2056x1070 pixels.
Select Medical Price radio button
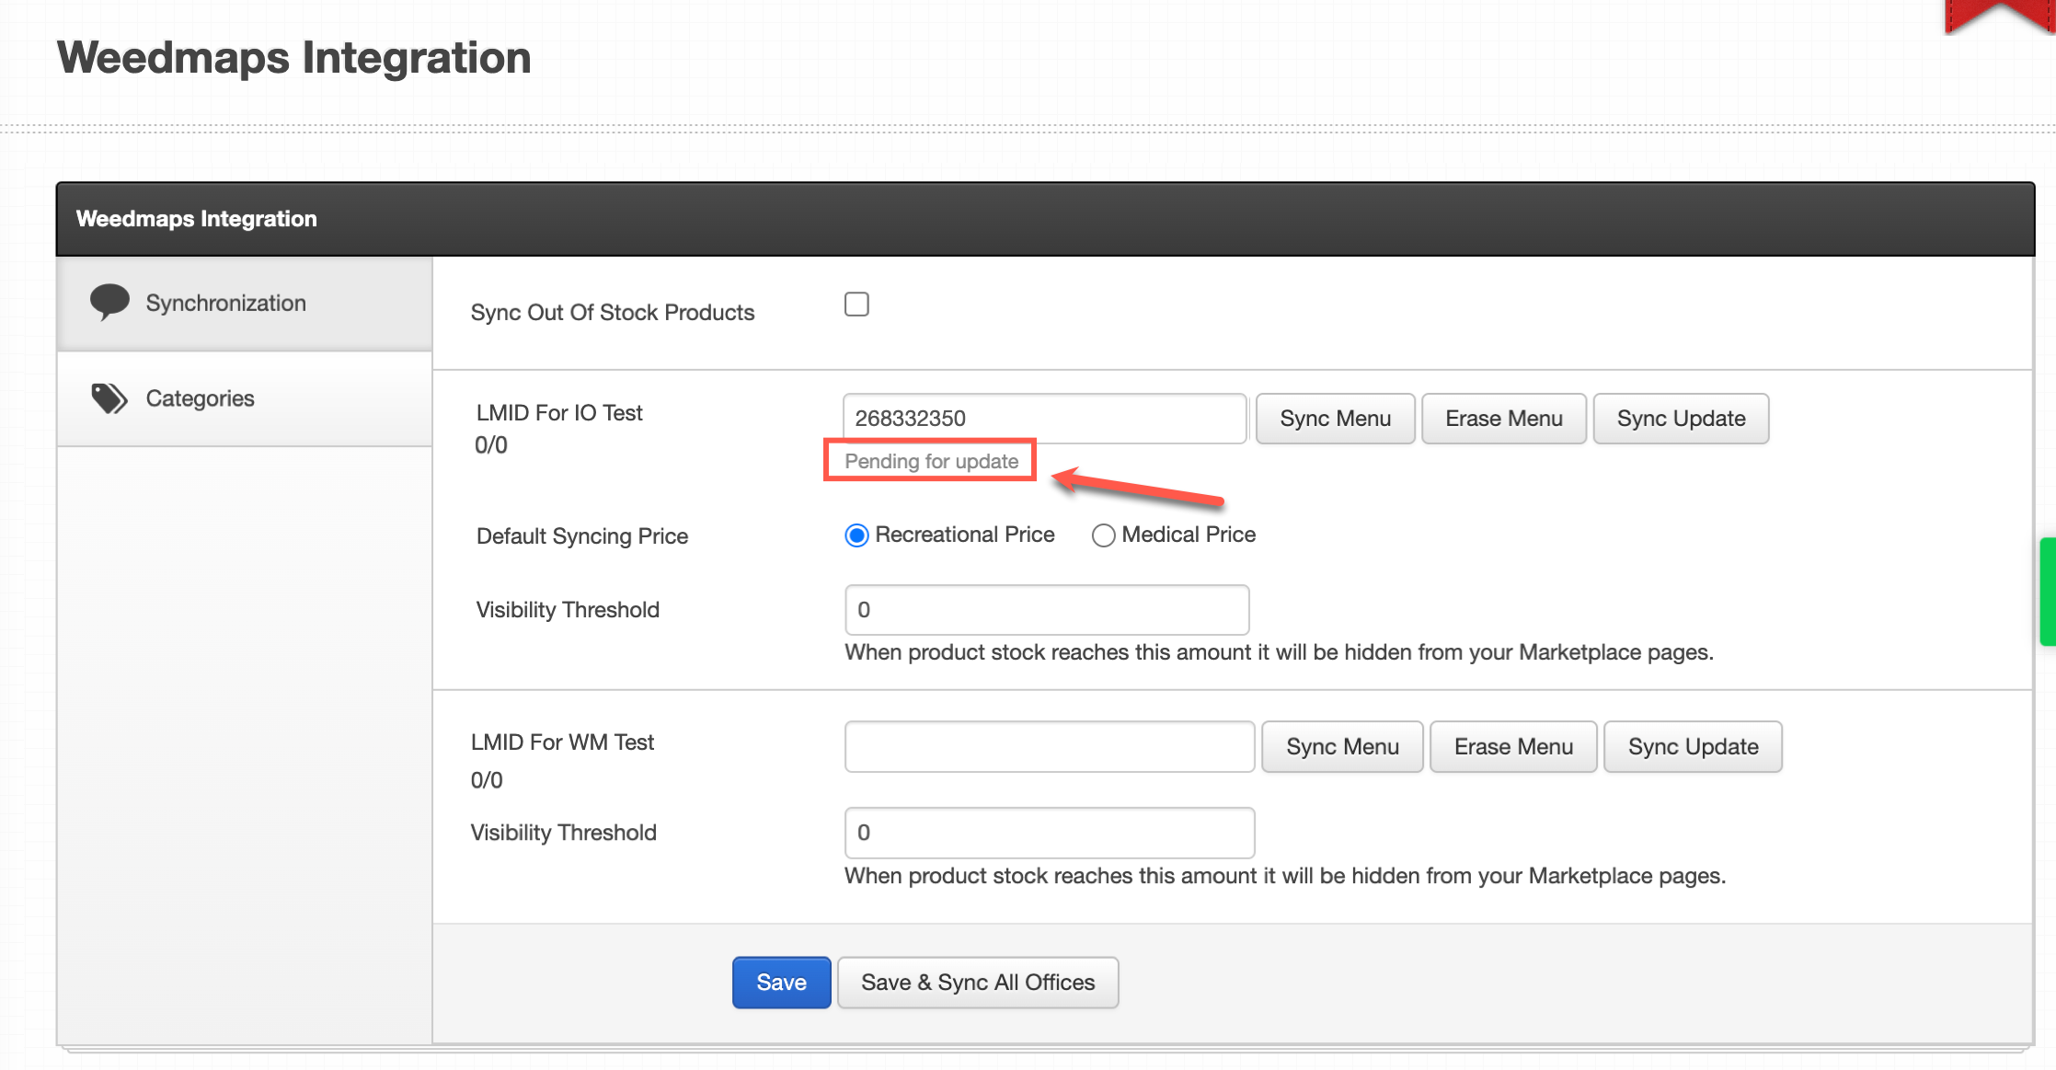tap(1103, 535)
